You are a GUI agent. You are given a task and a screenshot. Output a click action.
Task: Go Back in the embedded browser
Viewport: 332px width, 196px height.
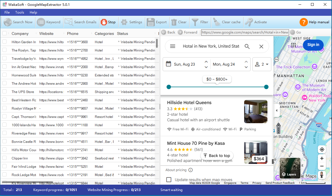(168, 32)
